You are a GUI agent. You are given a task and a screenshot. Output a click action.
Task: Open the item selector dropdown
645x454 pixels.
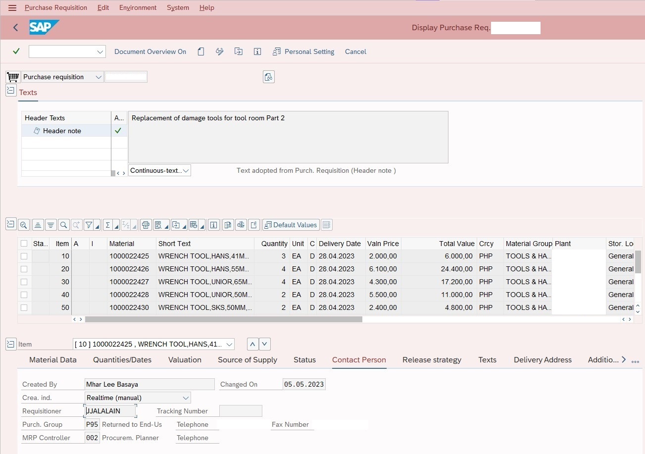[x=229, y=344]
